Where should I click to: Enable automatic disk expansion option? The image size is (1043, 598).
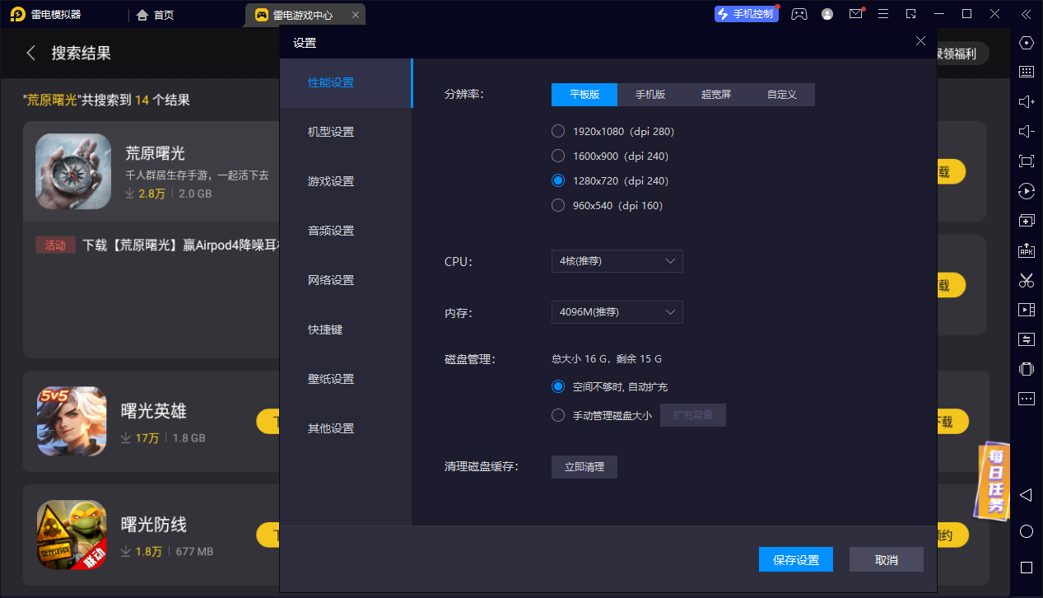tap(558, 386)
